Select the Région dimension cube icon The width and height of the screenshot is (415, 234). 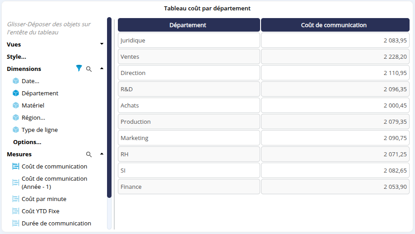[16, 117]
